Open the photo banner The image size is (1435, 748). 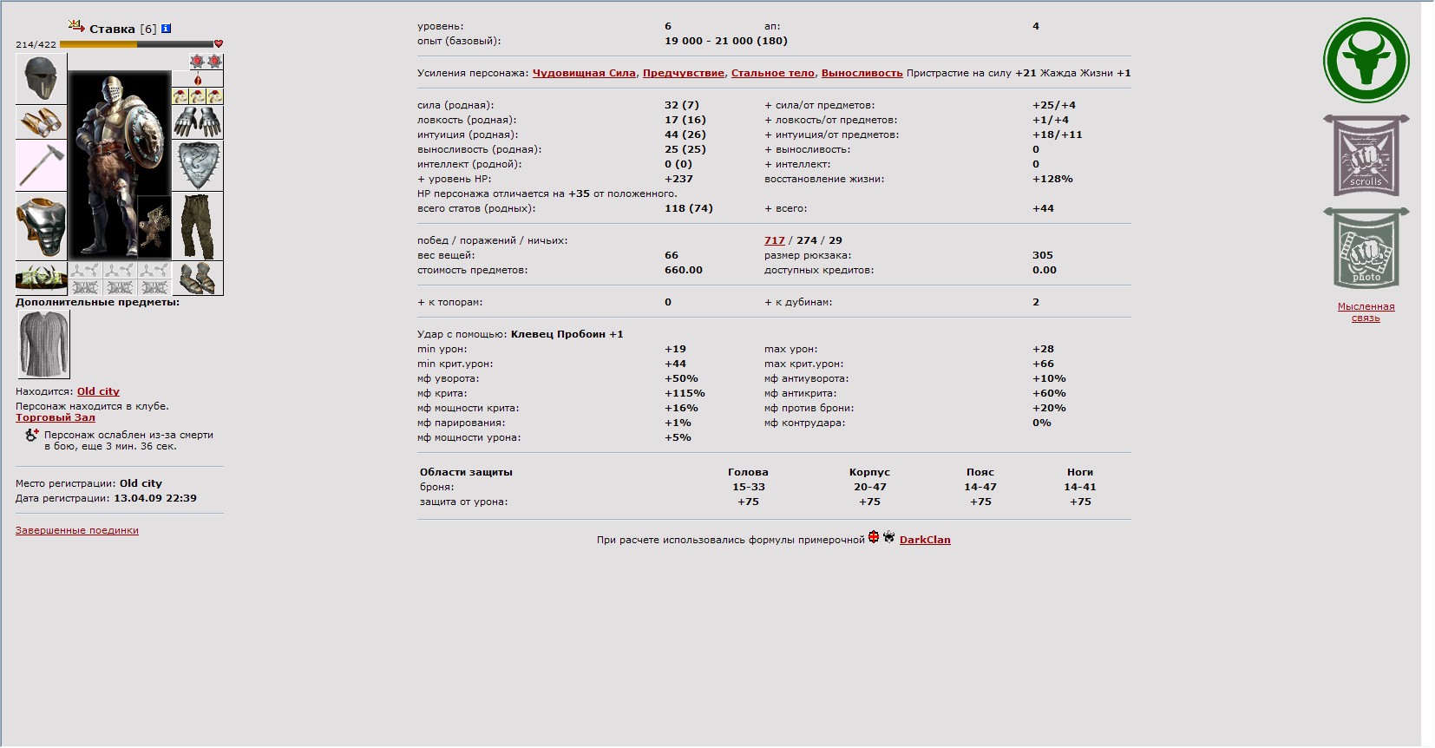coord(1366,249)
